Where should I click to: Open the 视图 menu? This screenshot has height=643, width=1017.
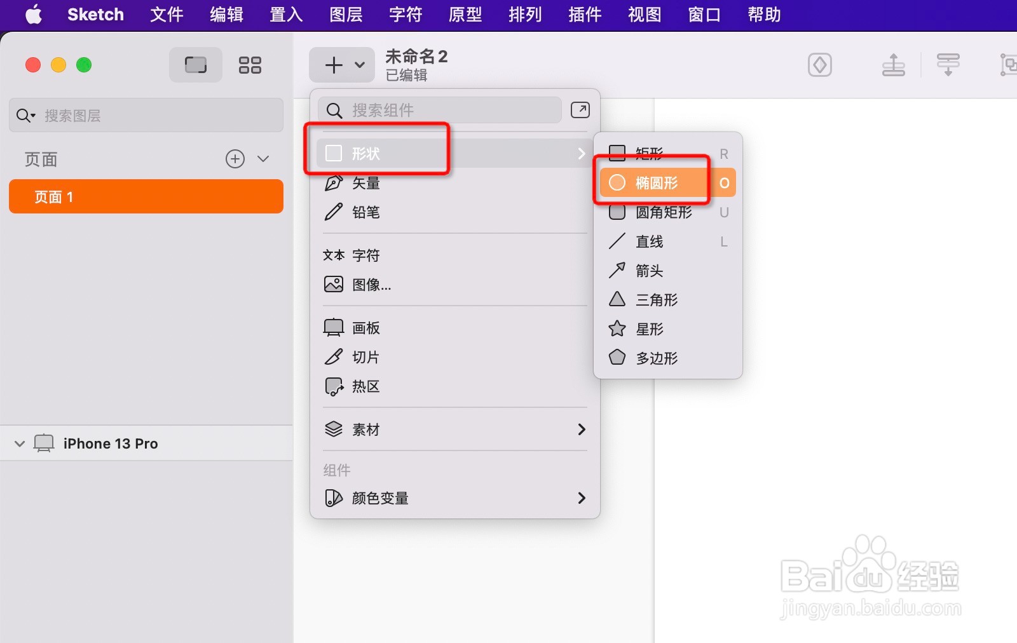[x=645, y=14]
